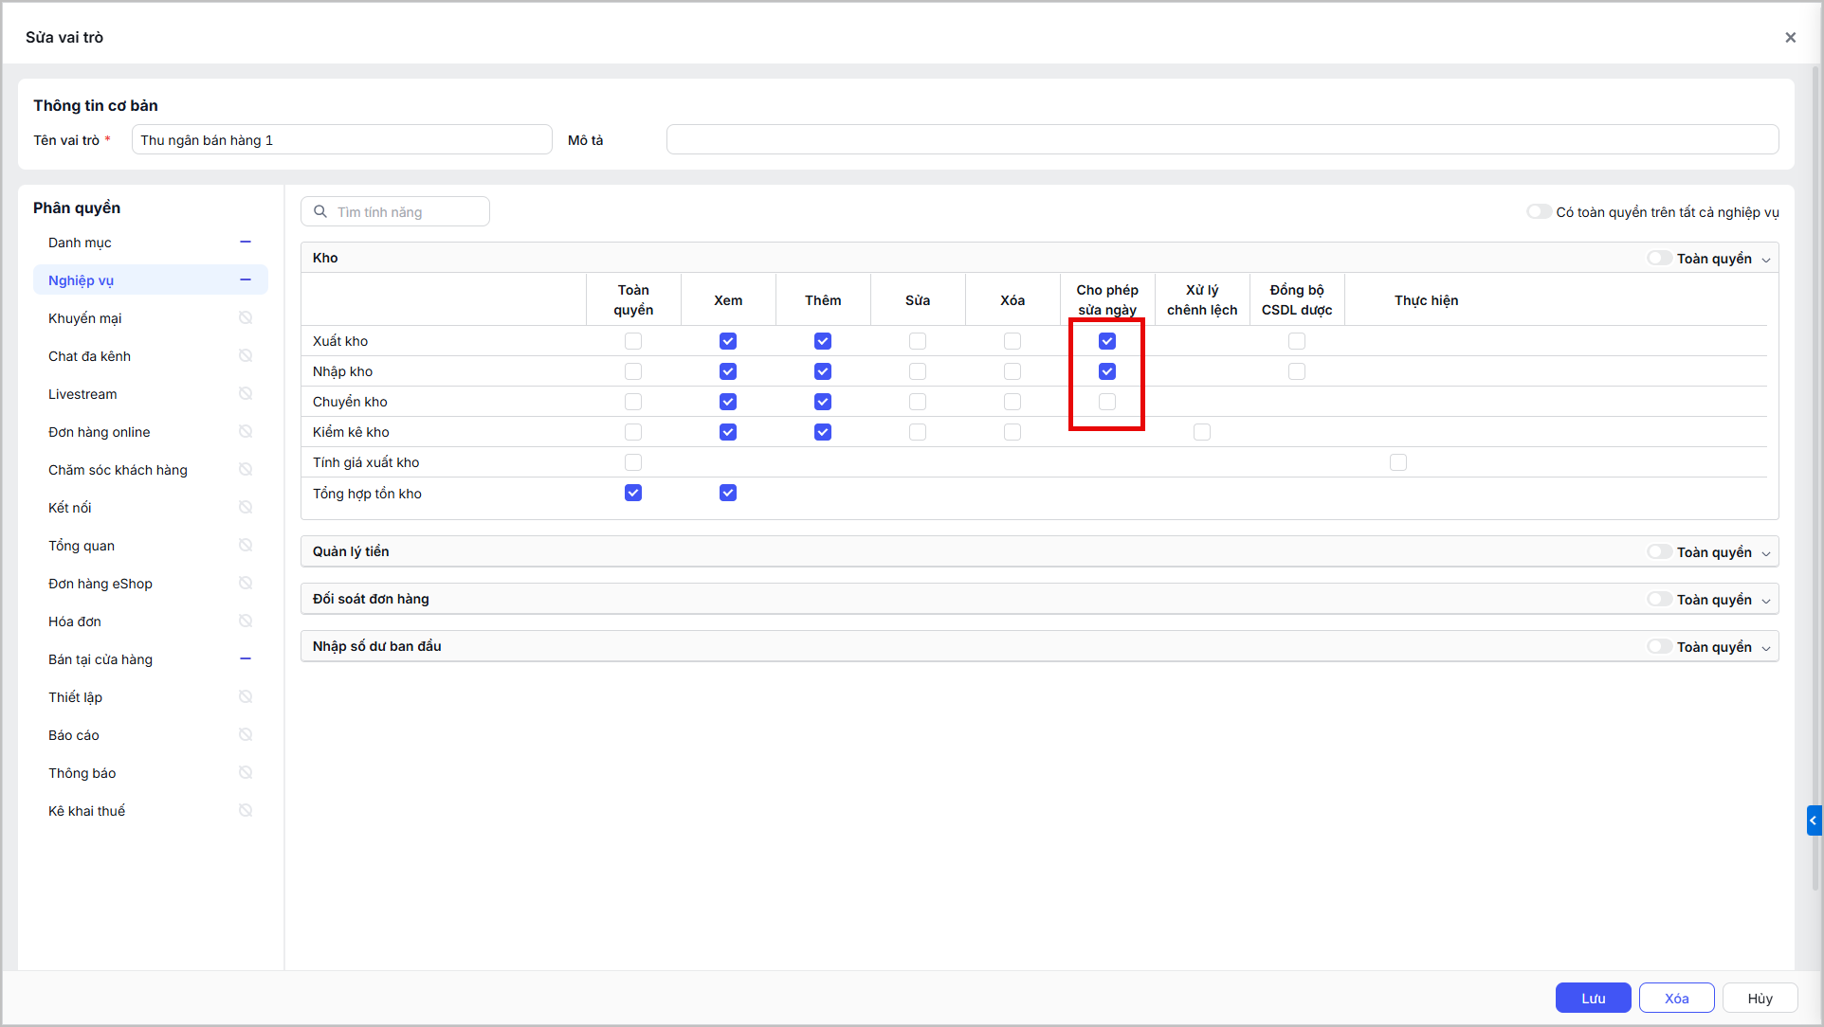
Task: Turn on Toàn quyền switch for Nhập số dư ban đầu
Action: click(x=1659, y=646)
